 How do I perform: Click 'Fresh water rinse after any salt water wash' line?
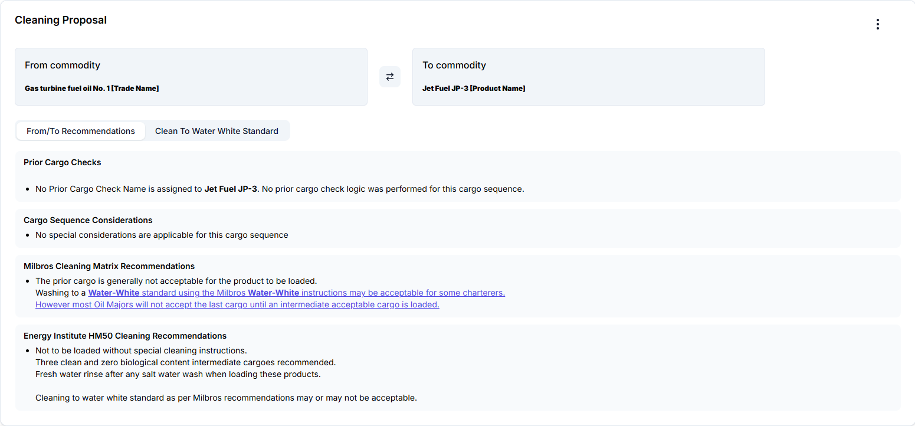click(178, 374)
